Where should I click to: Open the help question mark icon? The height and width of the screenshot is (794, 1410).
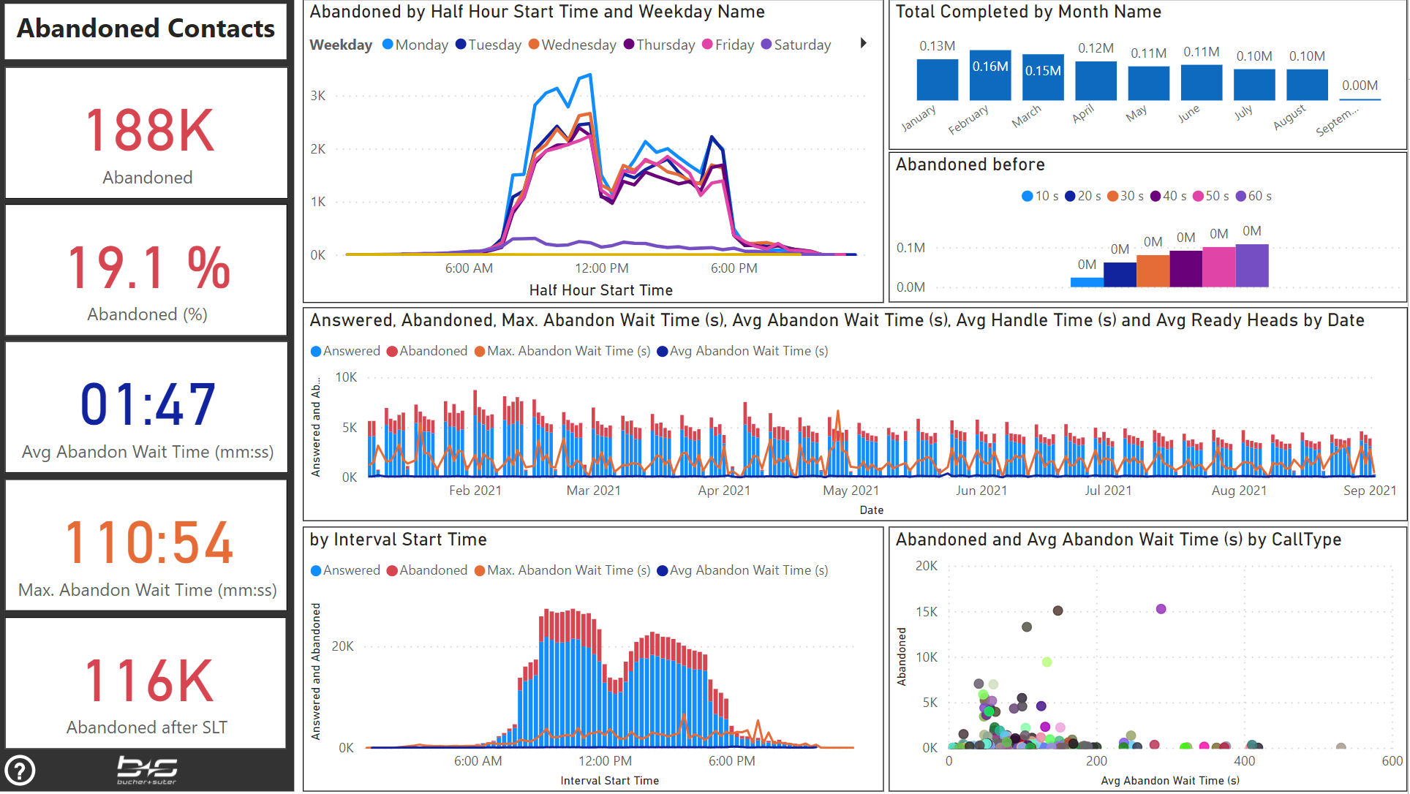[20, 770]
